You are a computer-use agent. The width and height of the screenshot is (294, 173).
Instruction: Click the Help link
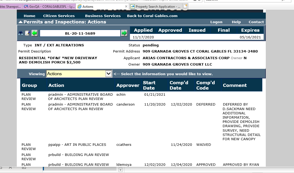coord(236,22)
